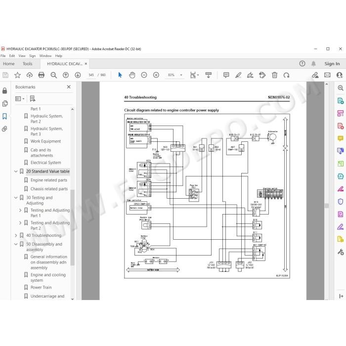The image size is (346, 346).
Task: Click the read mode scrolling icon
Action: click(208, 75)
